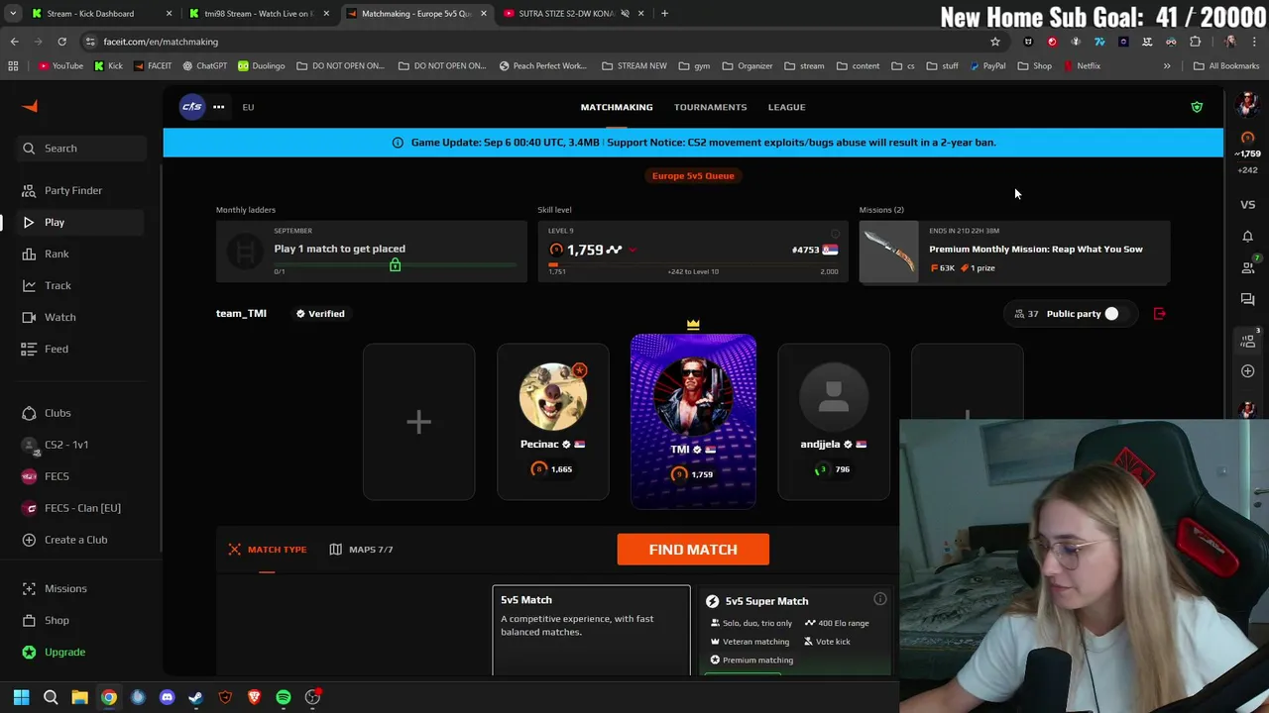Select the 5v5 Super Match option
This screenshot has width=1269, height=713.
pyautogui.click(x=796, y=630)
